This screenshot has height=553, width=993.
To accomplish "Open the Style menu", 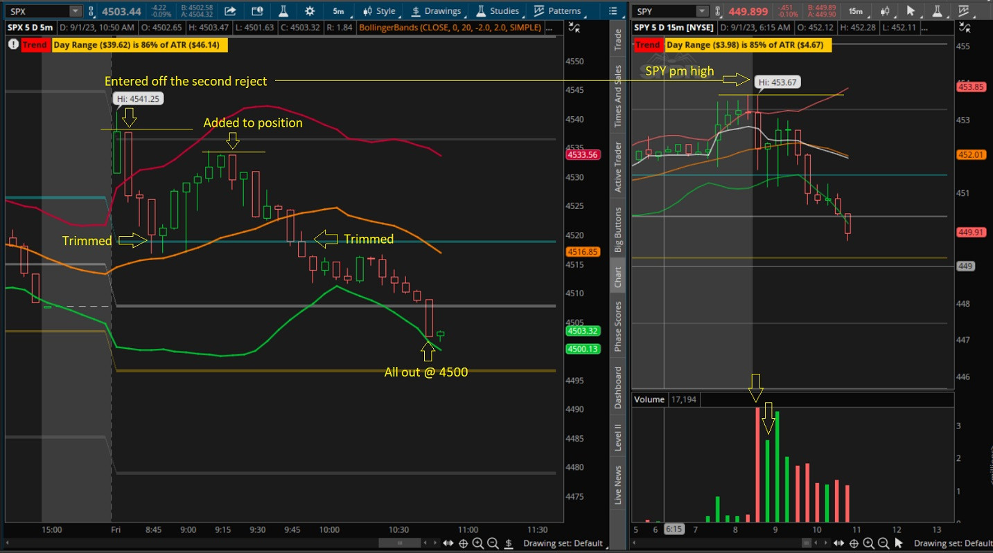I will pyautogui.click(x=379, y=11).
